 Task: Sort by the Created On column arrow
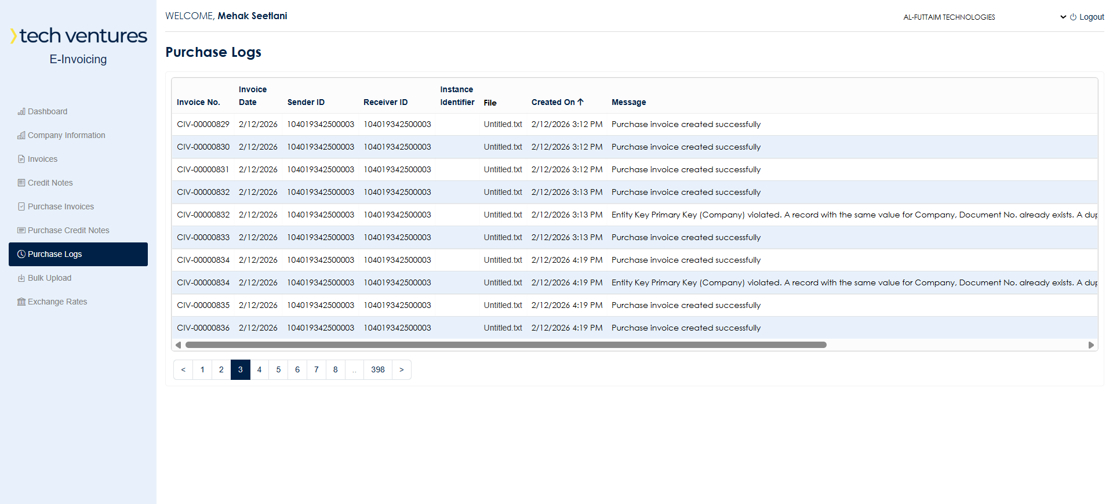[580, 102]
